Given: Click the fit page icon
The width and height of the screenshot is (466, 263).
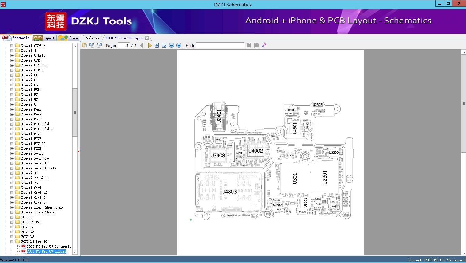Looking at the screenshot, I should 164,45.
